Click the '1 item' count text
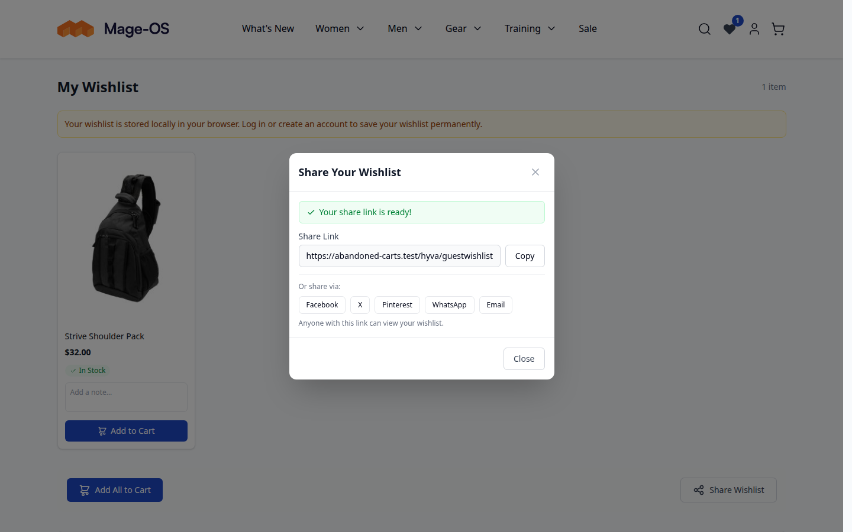 coord(774,87)
